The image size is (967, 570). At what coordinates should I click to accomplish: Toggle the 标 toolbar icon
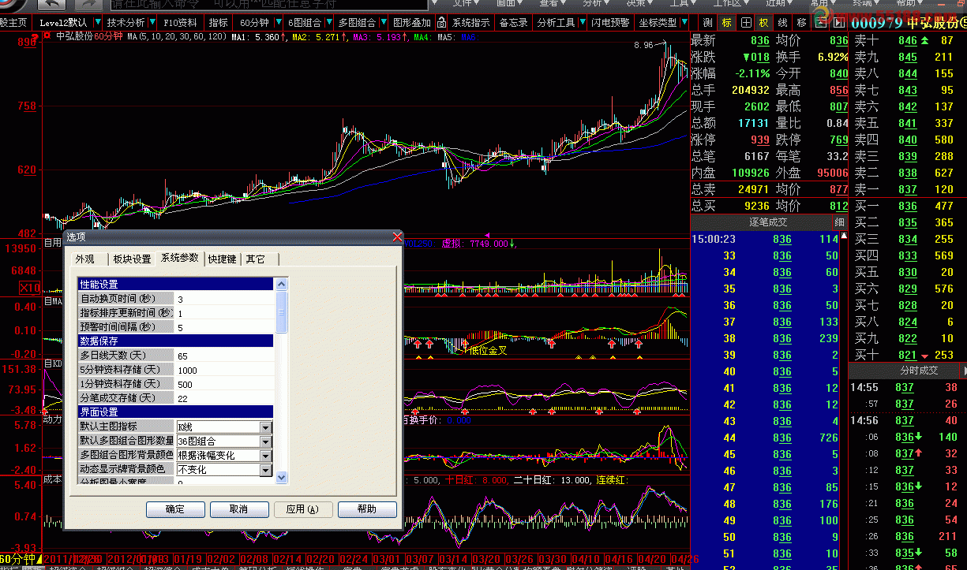(727, 23)
